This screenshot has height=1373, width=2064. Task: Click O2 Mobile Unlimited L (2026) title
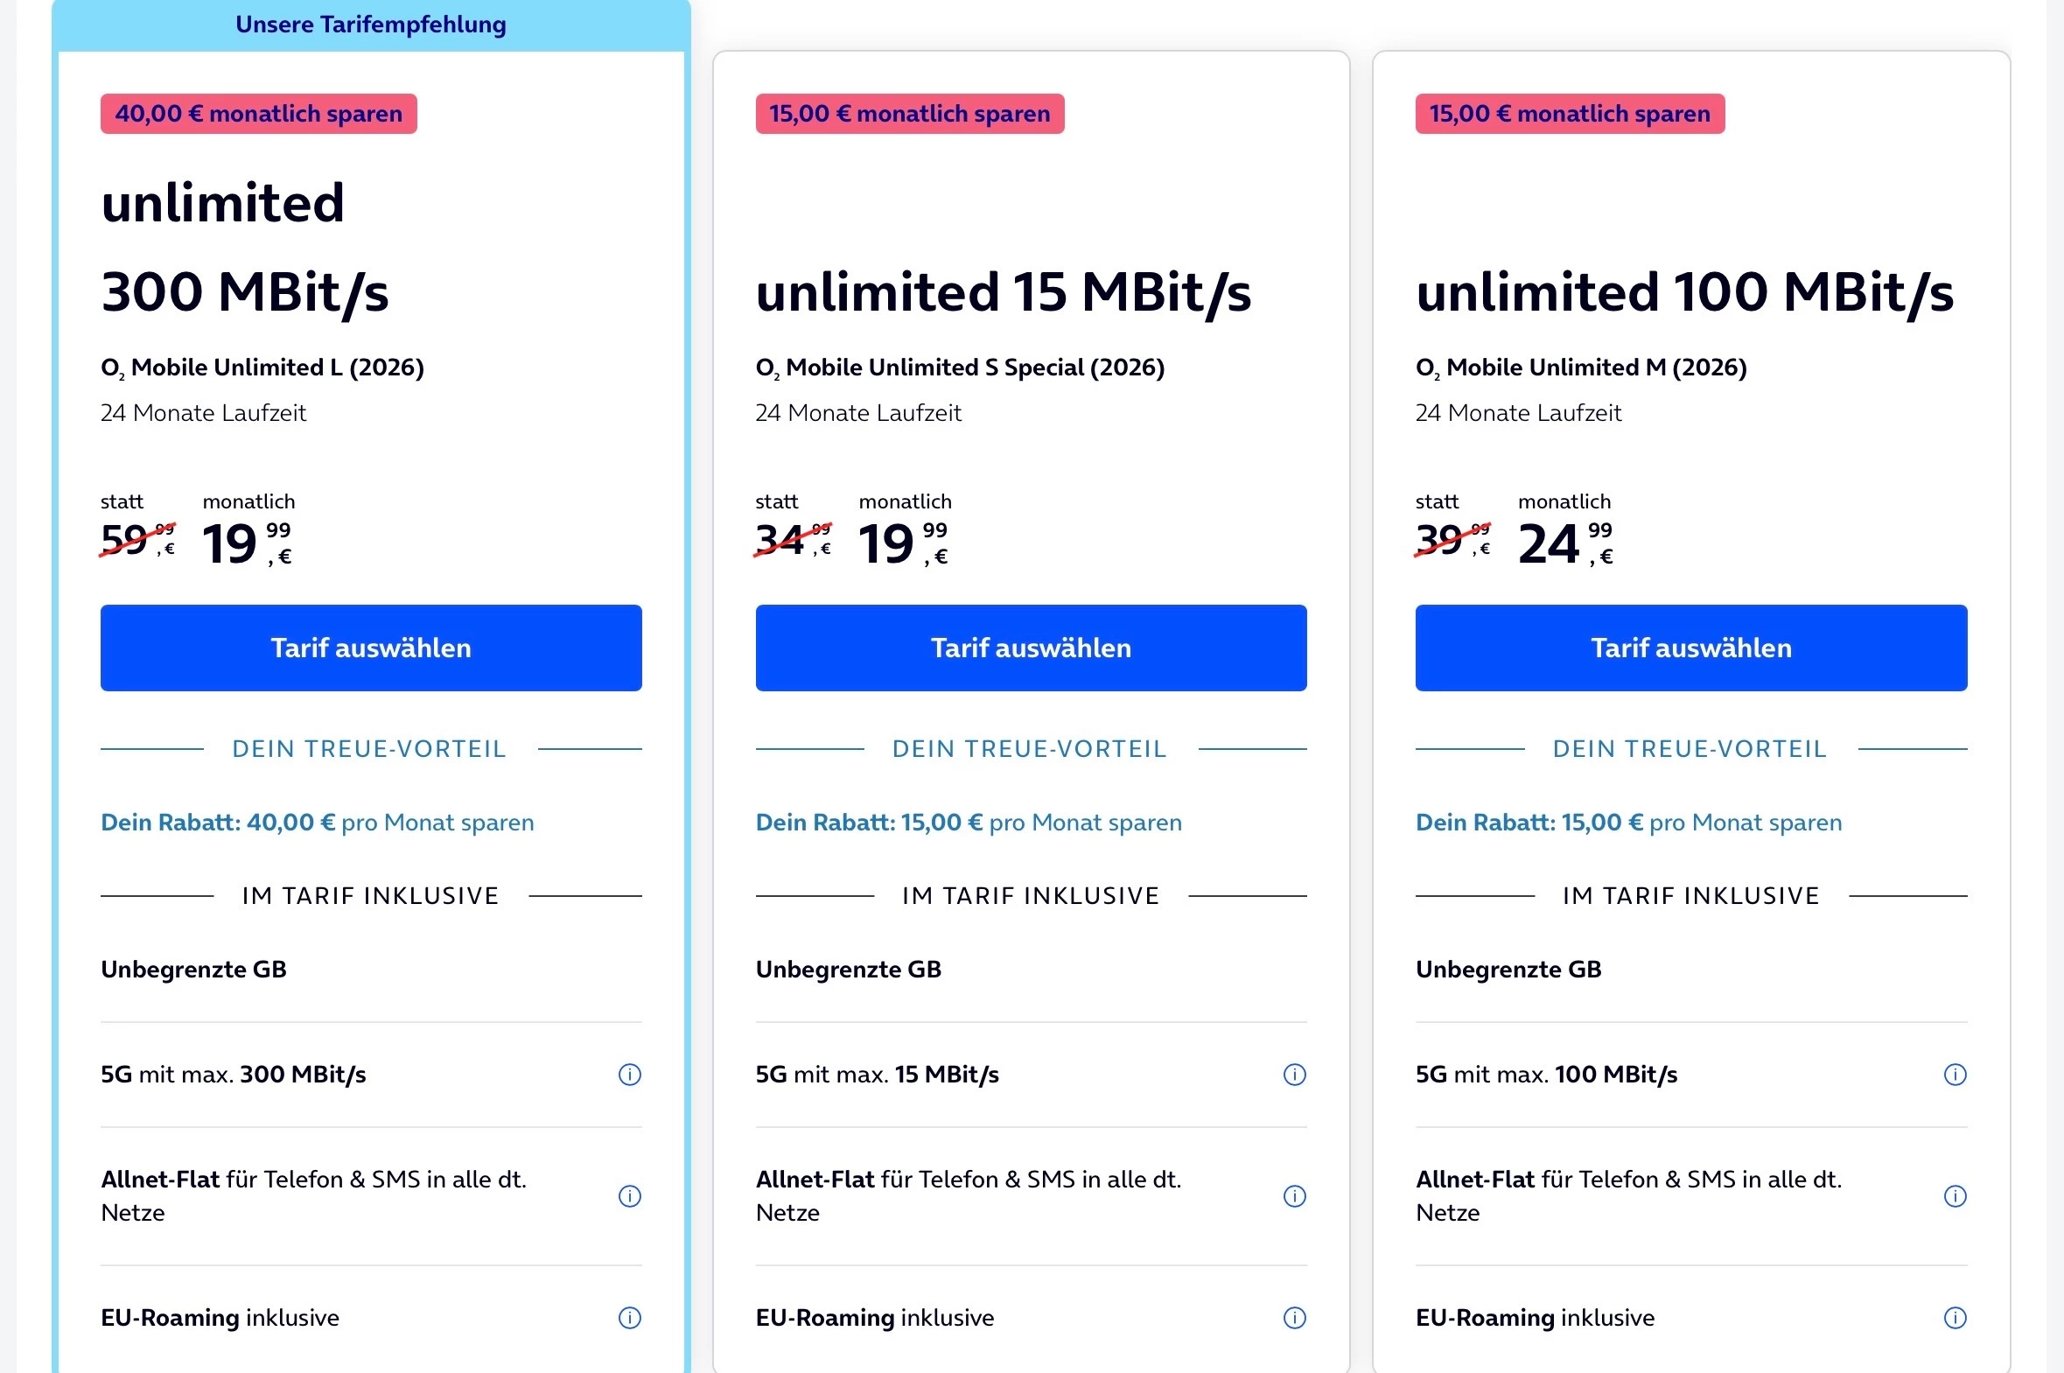[x=262, y=368]
